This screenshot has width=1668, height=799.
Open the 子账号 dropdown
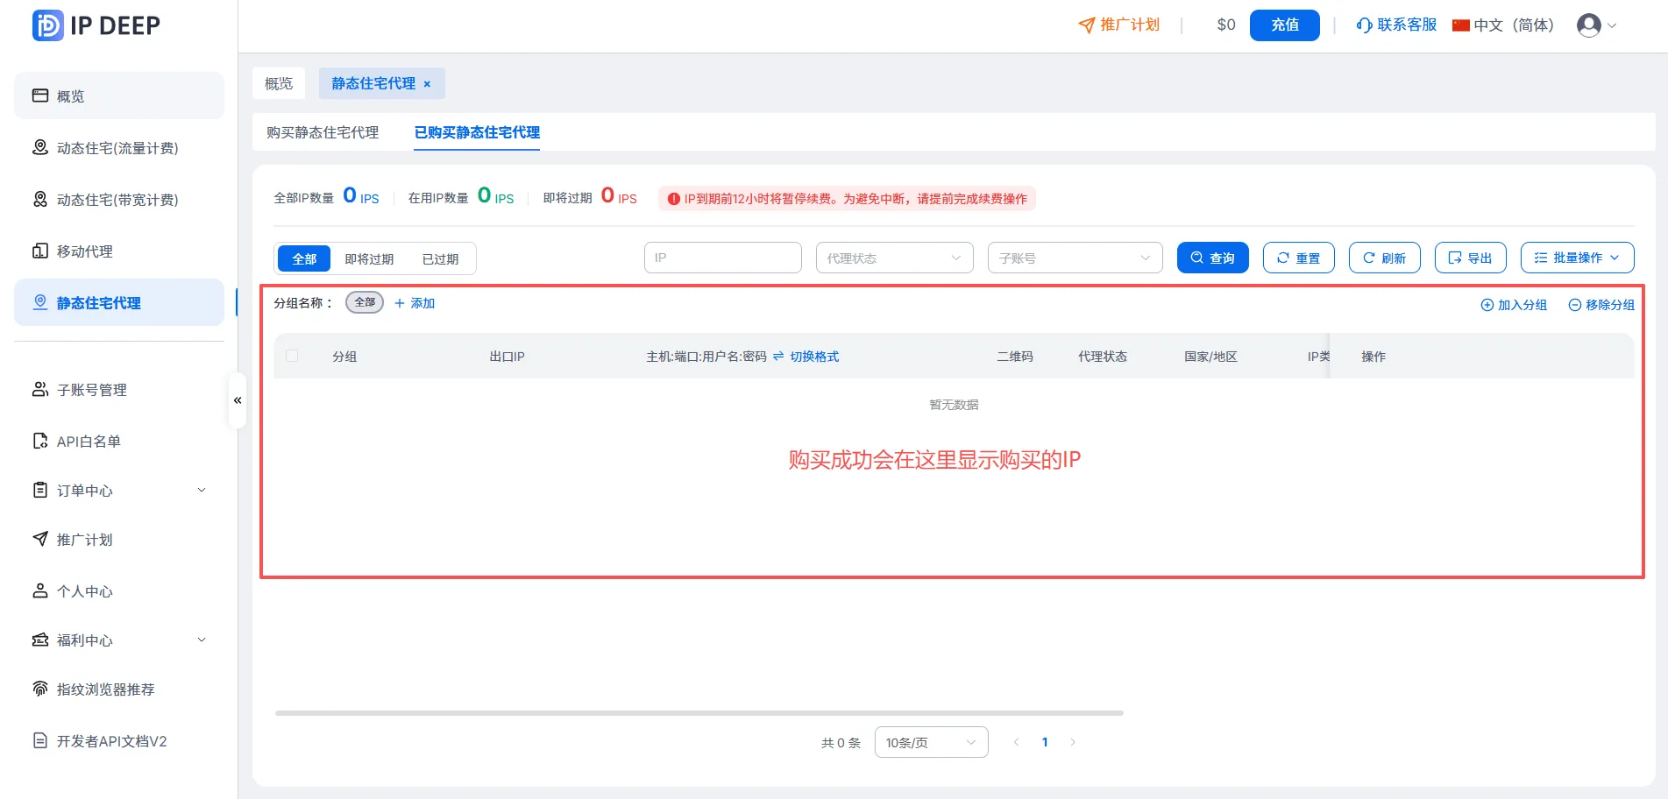coord(1075,258)
